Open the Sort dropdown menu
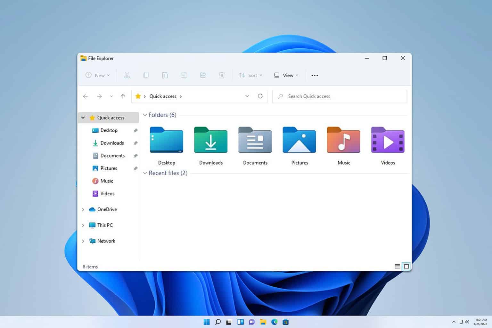Image resolution: width=492 pixels, height=328 pixels. click(x=251, y=75)
